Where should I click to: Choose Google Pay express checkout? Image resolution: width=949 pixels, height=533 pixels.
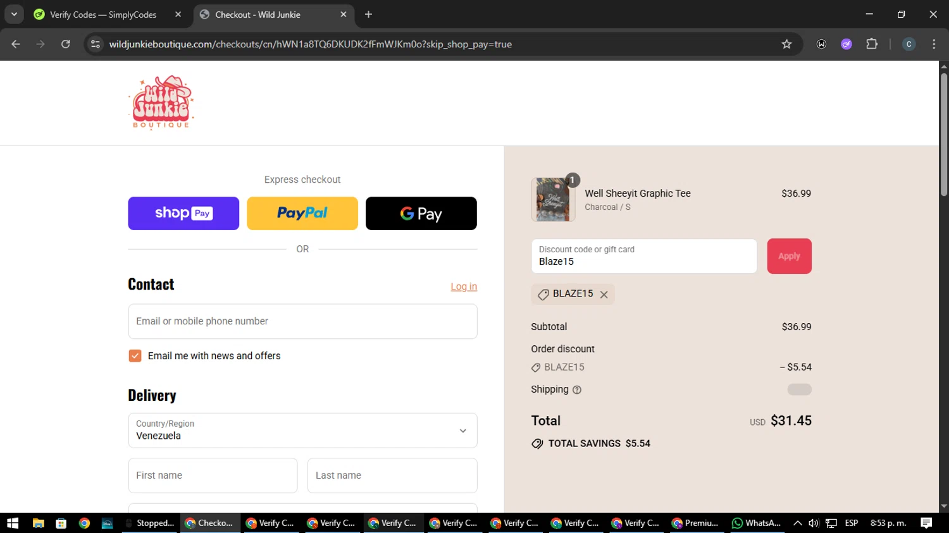click(x=421, y=214)
